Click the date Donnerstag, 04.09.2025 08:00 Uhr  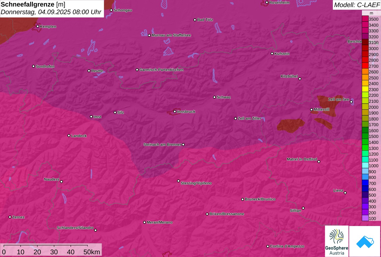[x=51, y=12]
